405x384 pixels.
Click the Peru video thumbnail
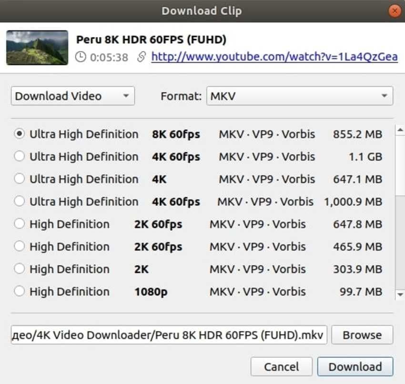(x=37, y=48)
